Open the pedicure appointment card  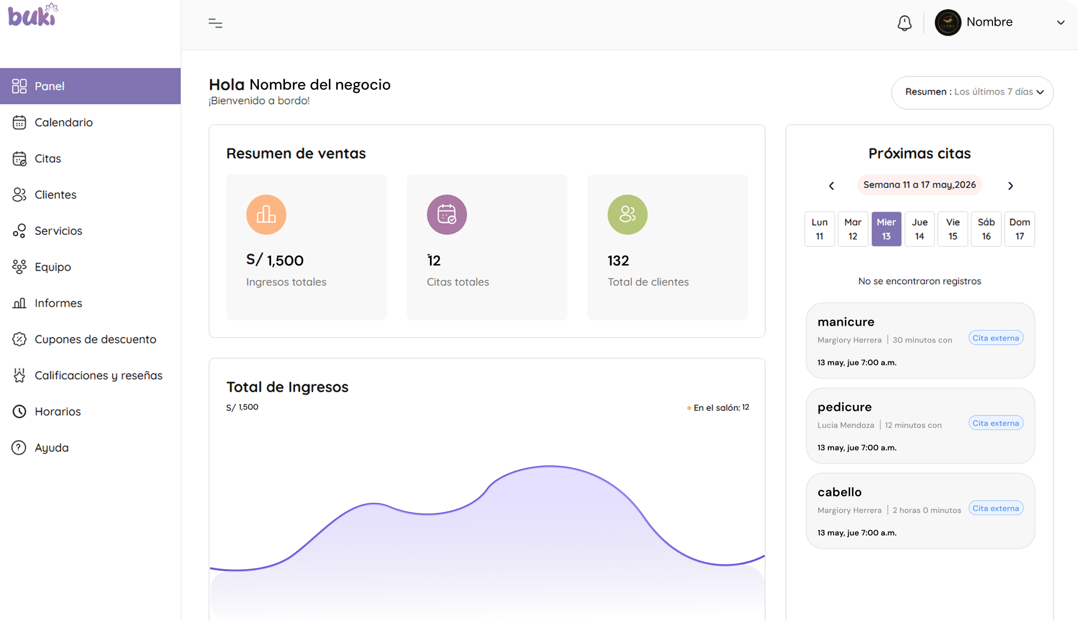[x=920, y=426]
